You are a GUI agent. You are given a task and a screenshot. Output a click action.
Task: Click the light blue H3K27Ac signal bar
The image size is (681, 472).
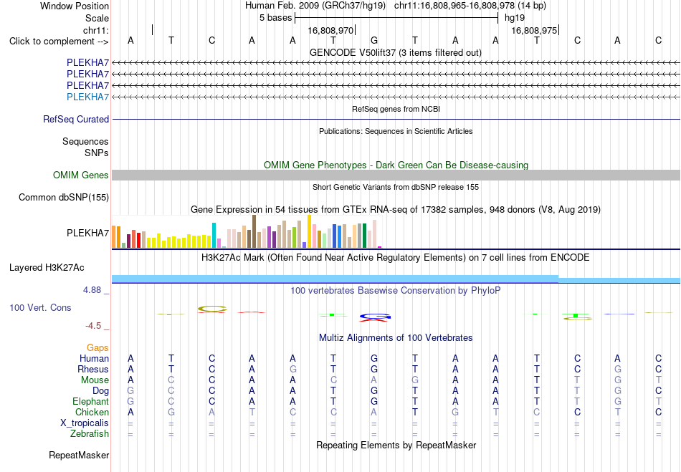coord(396,279)
